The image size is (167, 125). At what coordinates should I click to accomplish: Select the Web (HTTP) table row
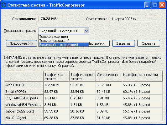pos(83,85)
